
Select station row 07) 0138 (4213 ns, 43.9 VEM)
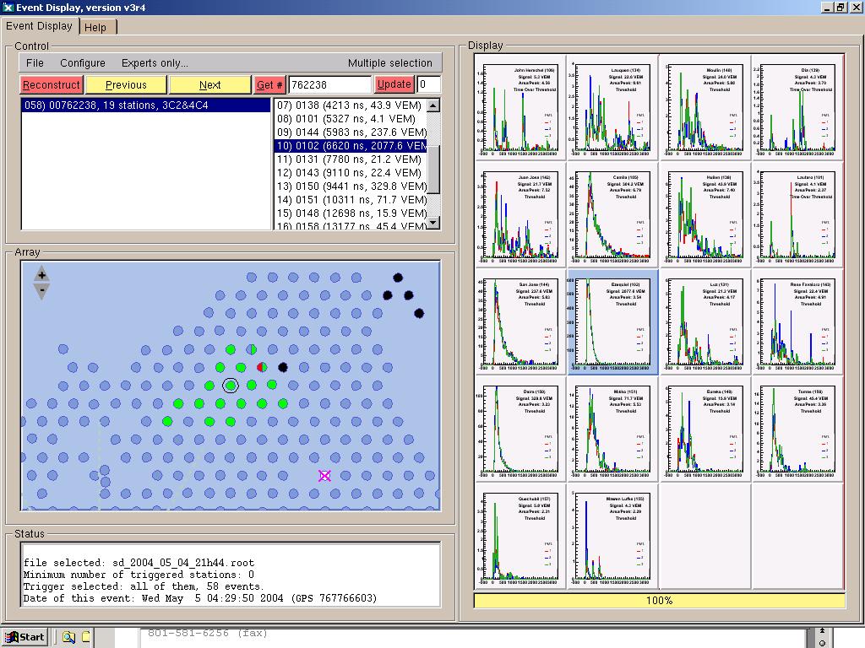351,105
